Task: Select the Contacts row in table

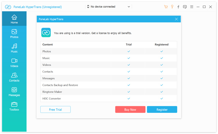Action: 109,72
